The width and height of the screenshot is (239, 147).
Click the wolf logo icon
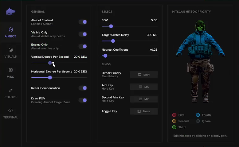(x=10, y=11)
